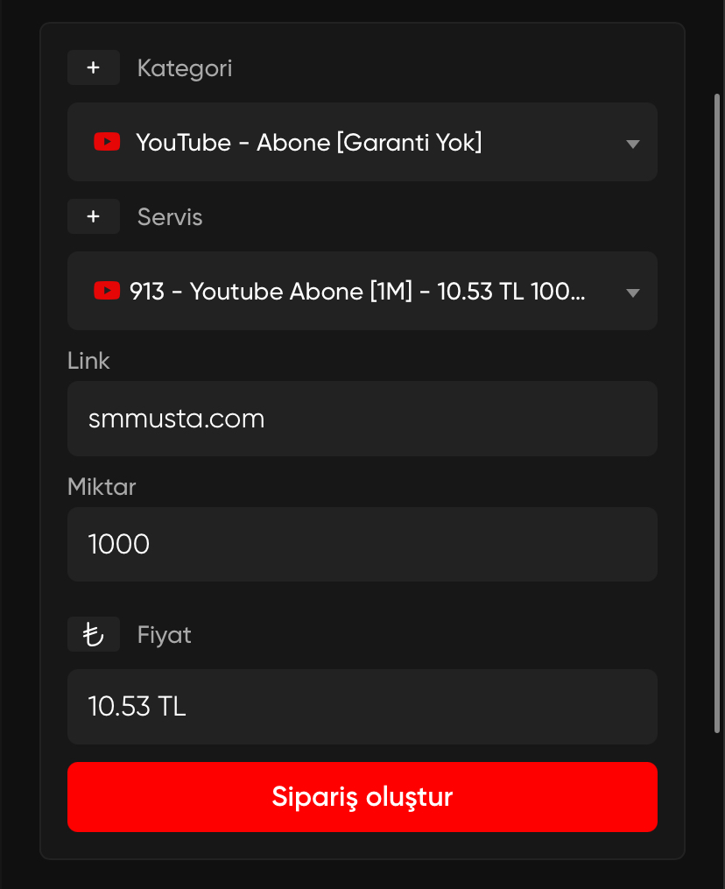Focus the Miktar field showing 1000
This screenshot has width=725, height=889.
point(362,544)
